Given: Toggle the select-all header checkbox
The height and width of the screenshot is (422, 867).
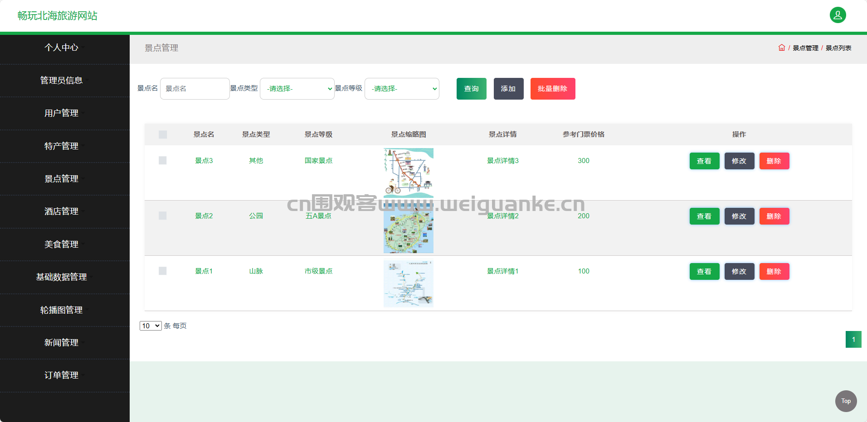Looking at the screenshot, I should tap(163, 134).
